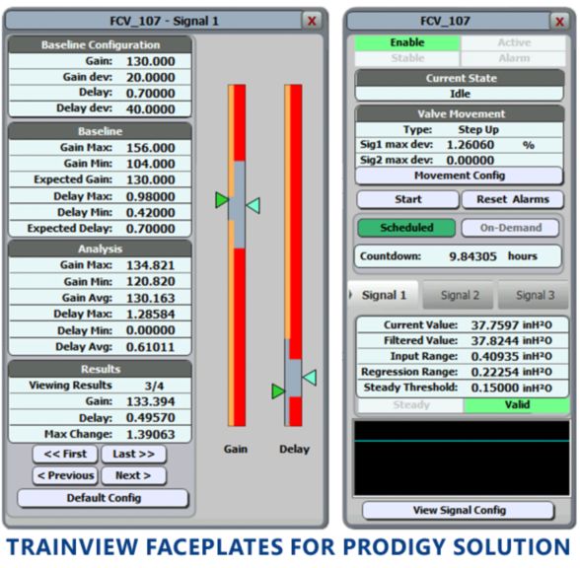Image resolution: width=580 pixels, height=568 pixels.
Task: Click the Steady status indicator
Action: tap(411, 405)
